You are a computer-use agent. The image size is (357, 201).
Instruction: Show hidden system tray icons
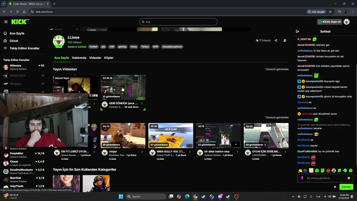(293, 197)
